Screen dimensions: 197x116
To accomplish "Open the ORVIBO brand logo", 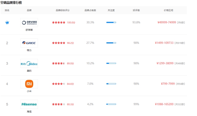I will [29, 23].
